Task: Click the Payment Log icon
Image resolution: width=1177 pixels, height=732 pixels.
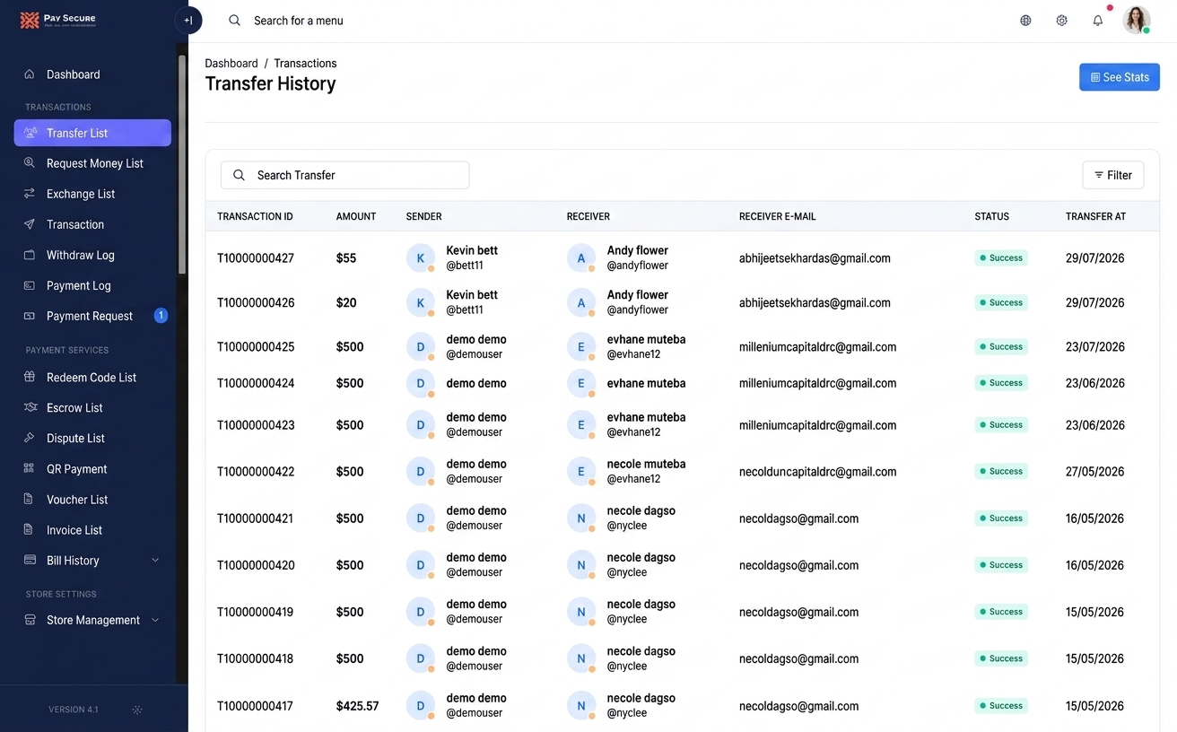Action: [x=30, y=285]
